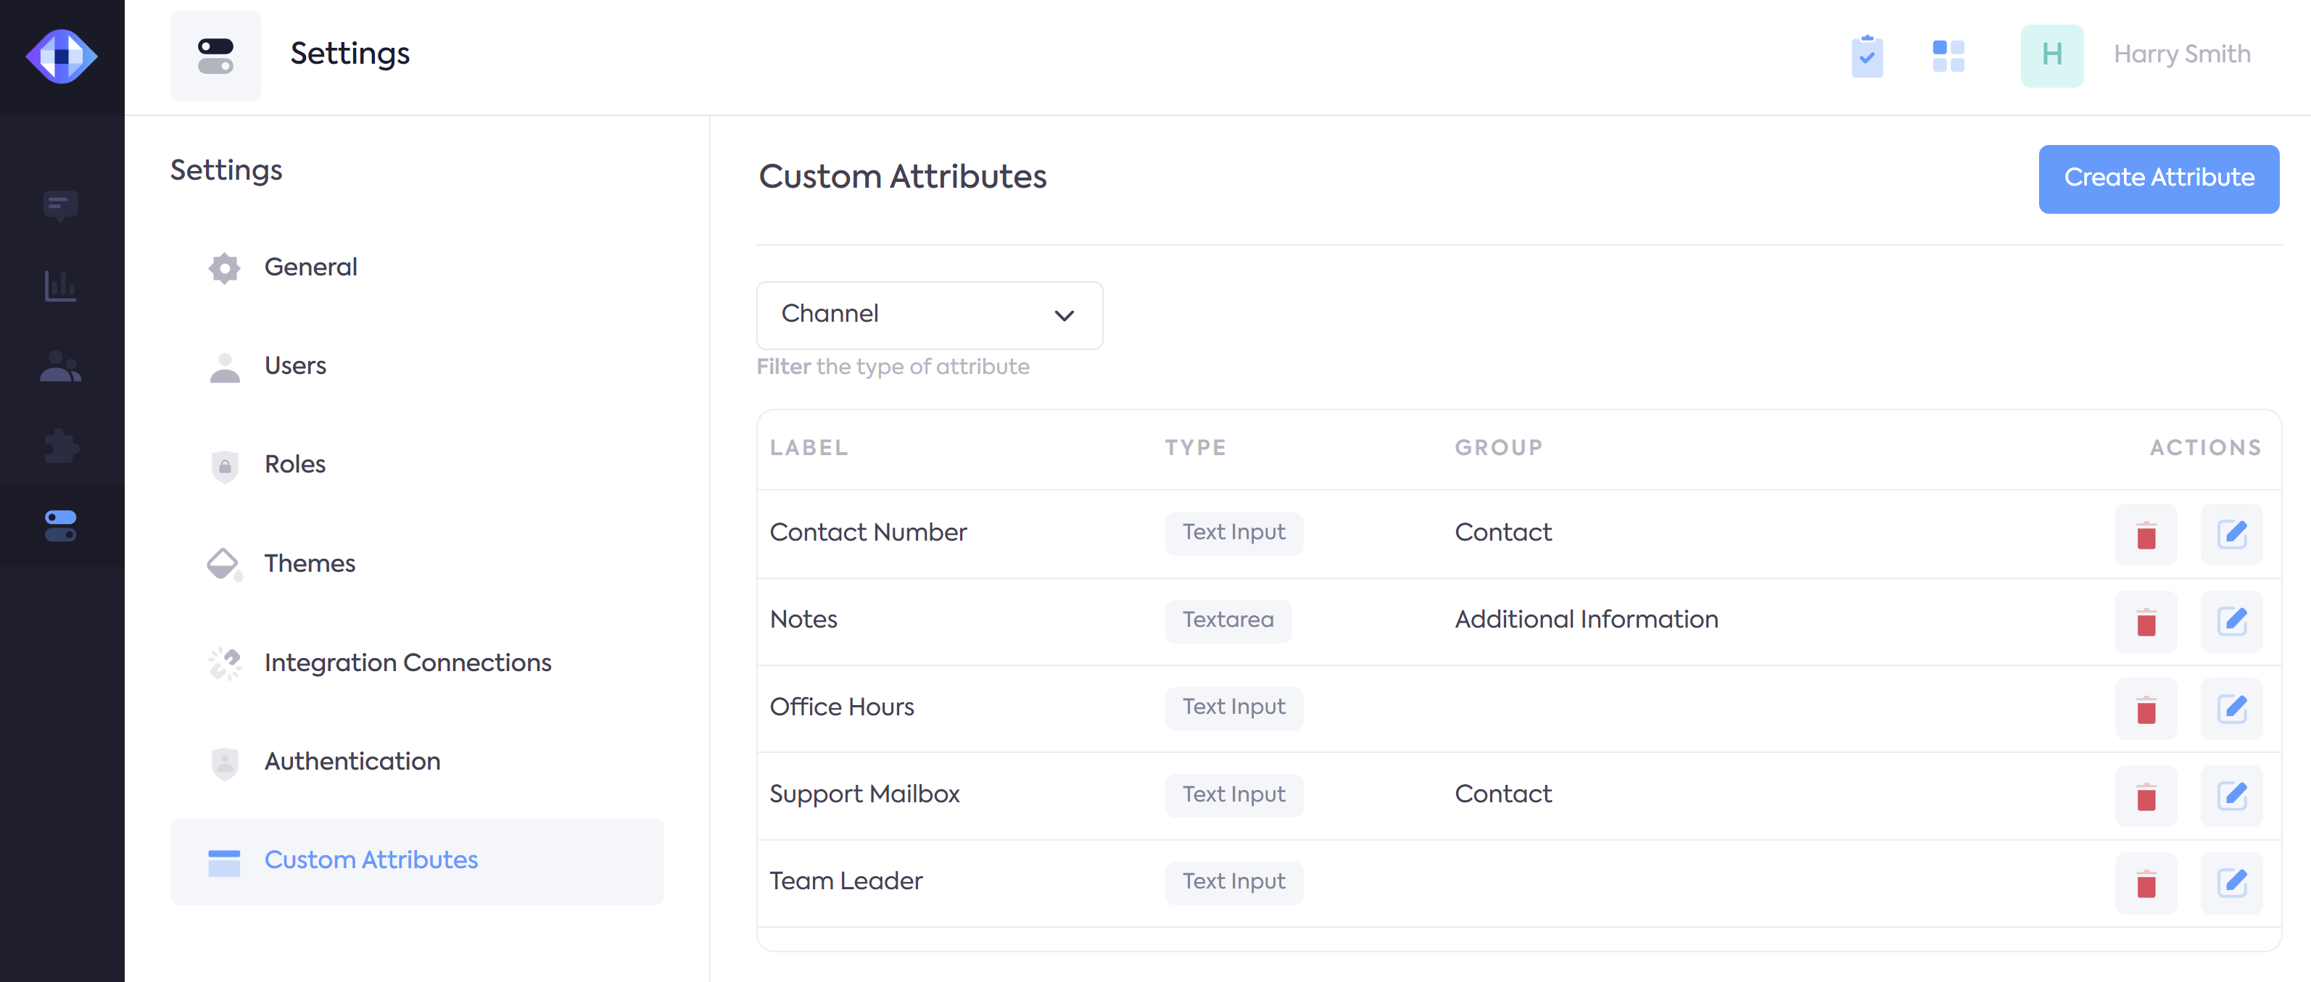Viewport: 2311px width, 982px height.
Task: Edit the Notes attribute
Action: (2231, 620)
